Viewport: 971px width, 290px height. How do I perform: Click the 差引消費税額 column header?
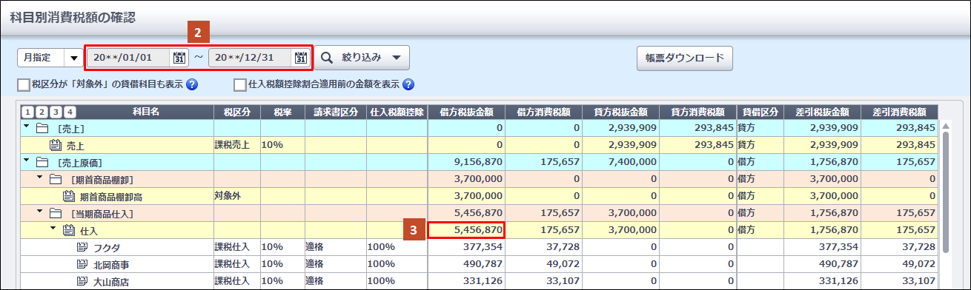pos(899,112)
